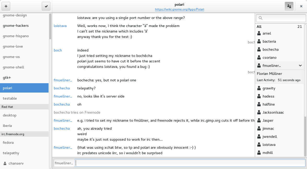Click the JacksonIsaac user icon
The image size is (307, 169).
(x=259, y=112)
